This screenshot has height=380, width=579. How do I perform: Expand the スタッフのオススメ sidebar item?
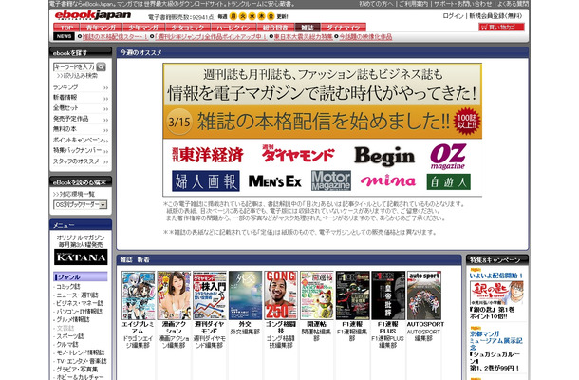pyautogui.click(x=81, y=161)
